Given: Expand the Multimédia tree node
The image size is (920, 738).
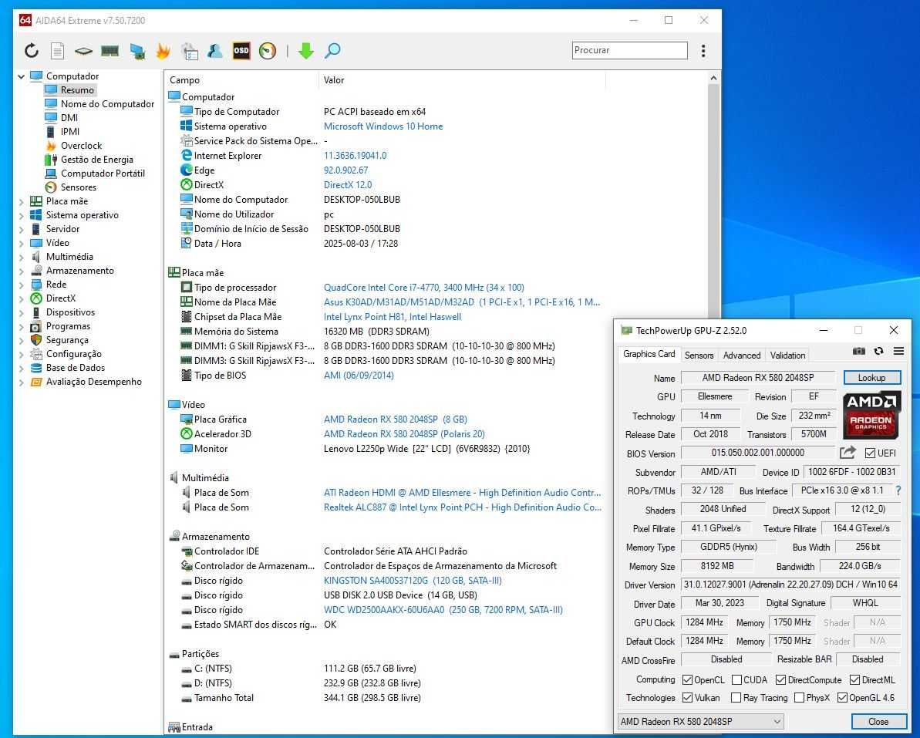Looking at the screenshot, I should tap(22, 257).
